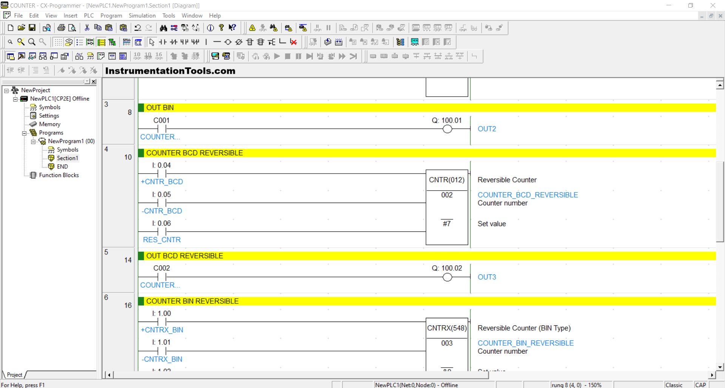The image size is (725, 388).
Task: Open a file with the Open icon
Action: pos(22,28)
